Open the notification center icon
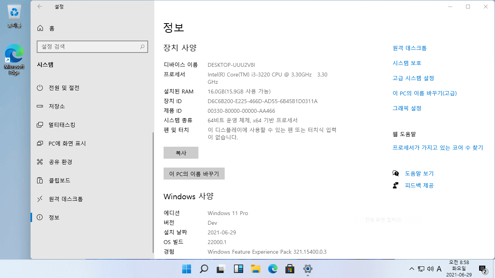Screen dimensions: 495x278 coord(483,269)
